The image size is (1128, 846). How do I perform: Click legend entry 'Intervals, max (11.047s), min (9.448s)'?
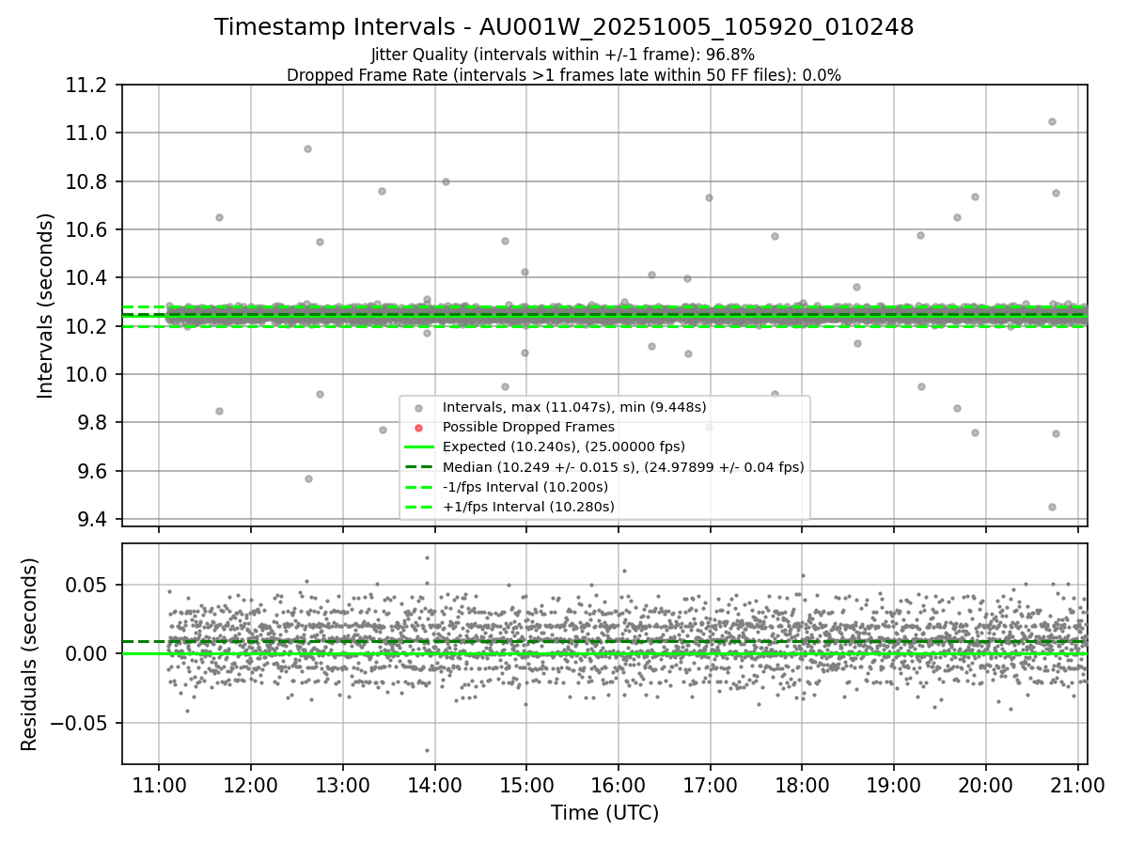click(574, 407)
